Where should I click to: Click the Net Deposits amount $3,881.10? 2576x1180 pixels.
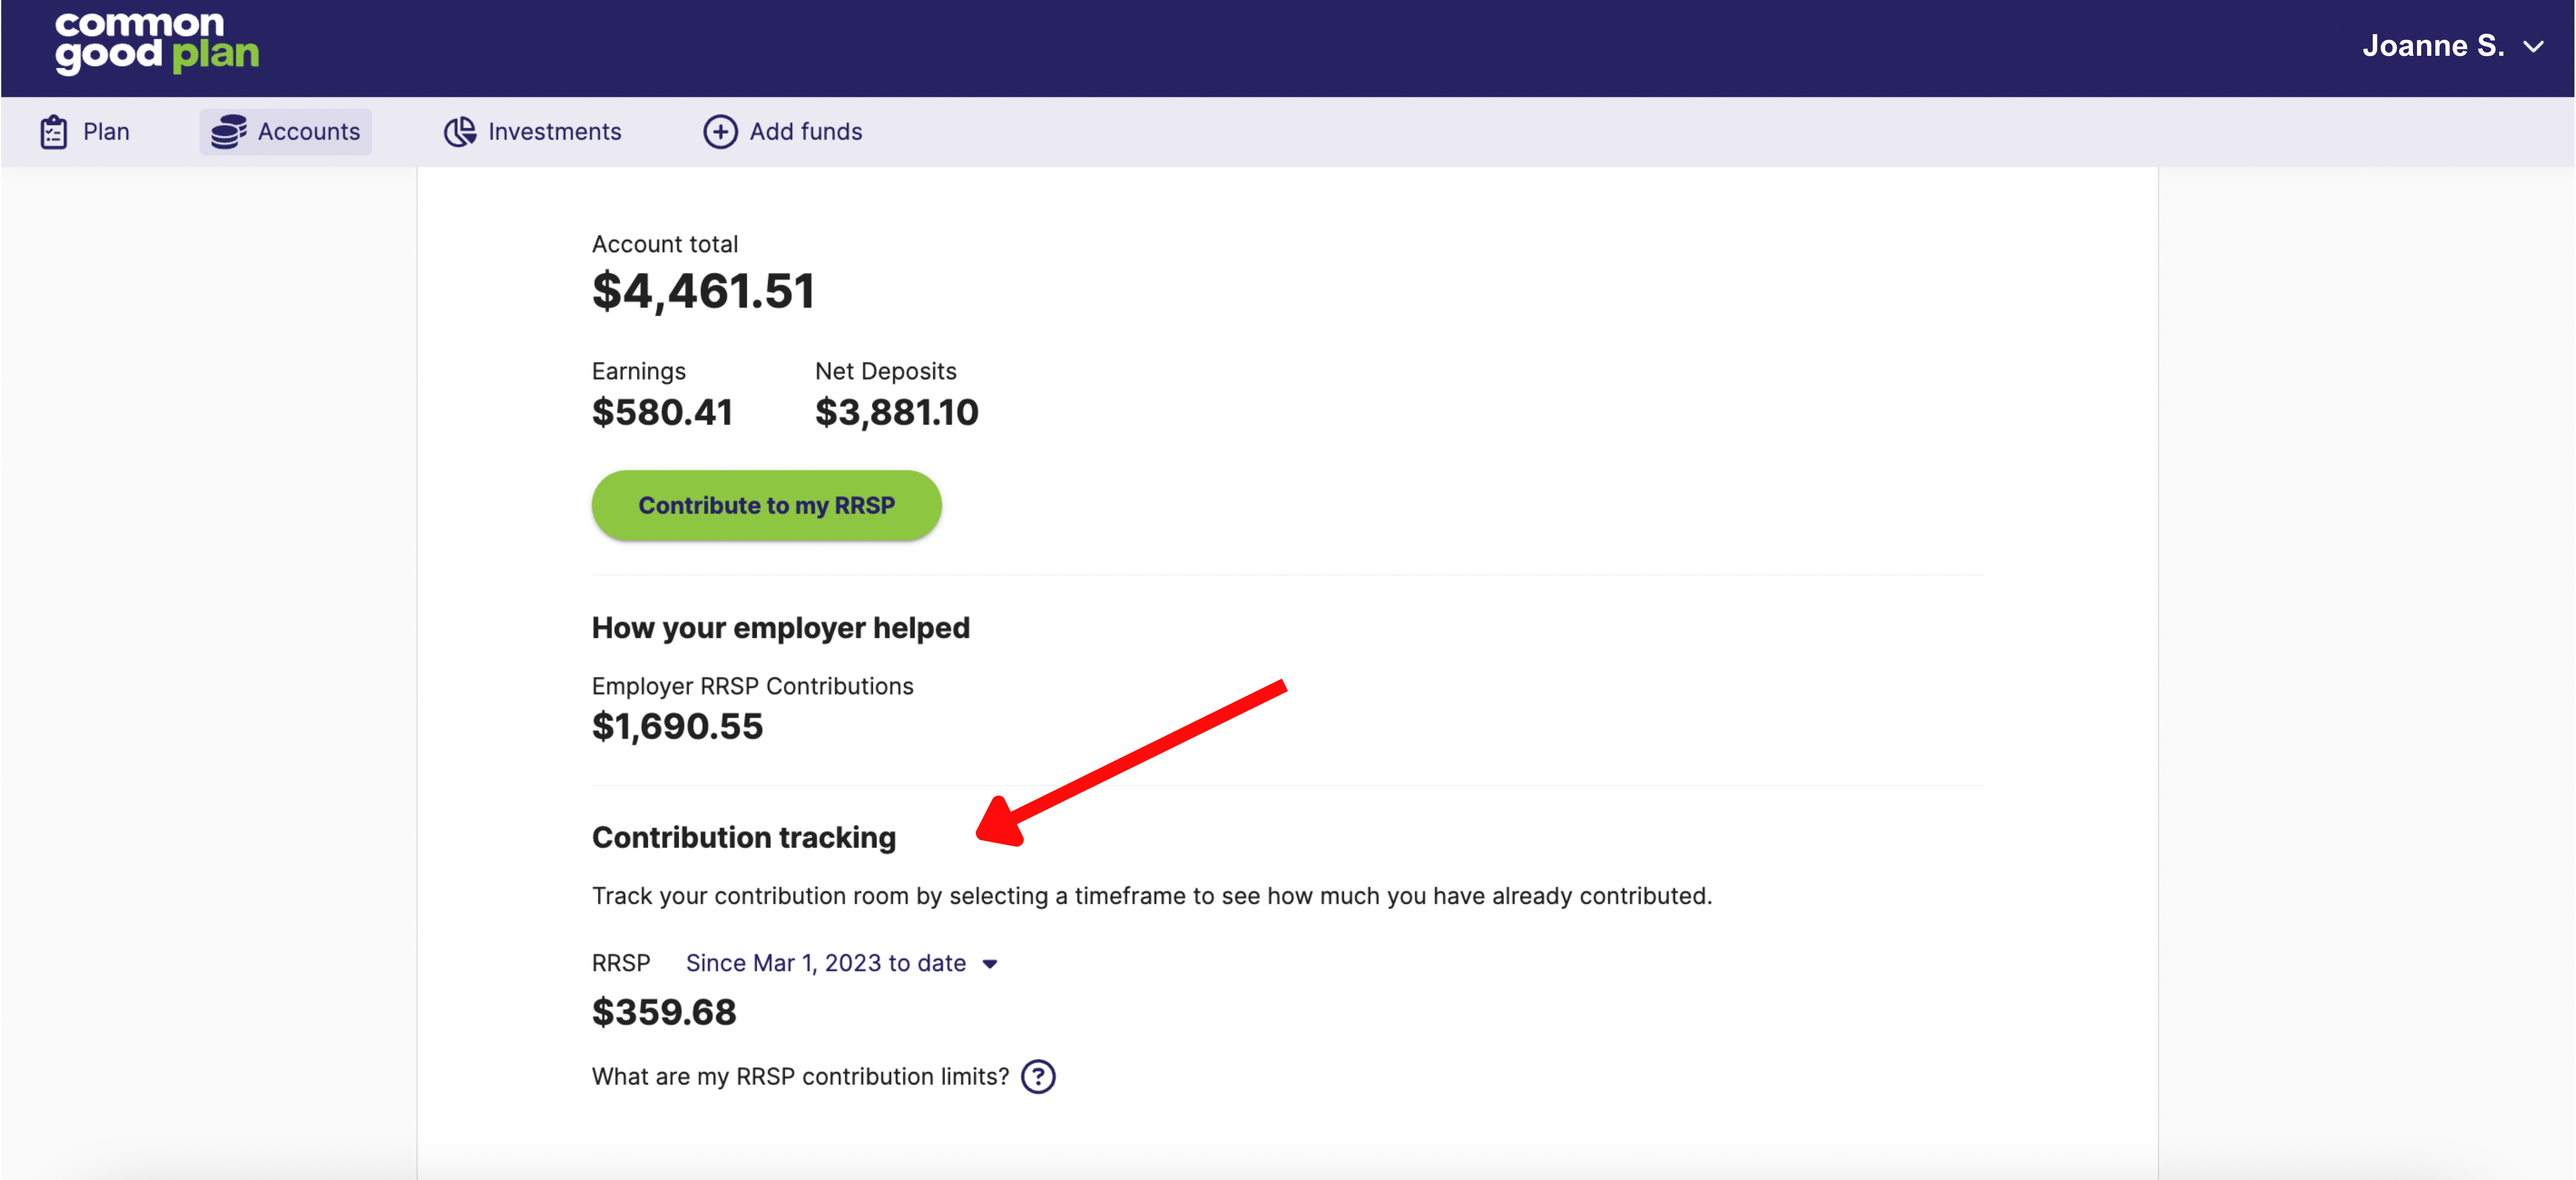click(x=897, y=413)
